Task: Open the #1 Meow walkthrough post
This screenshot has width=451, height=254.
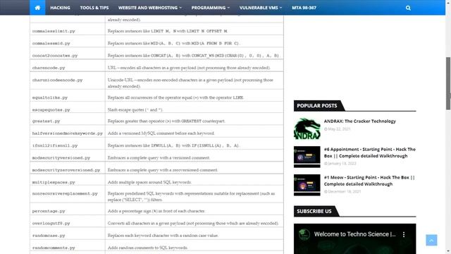Action: tap(369, 181)
